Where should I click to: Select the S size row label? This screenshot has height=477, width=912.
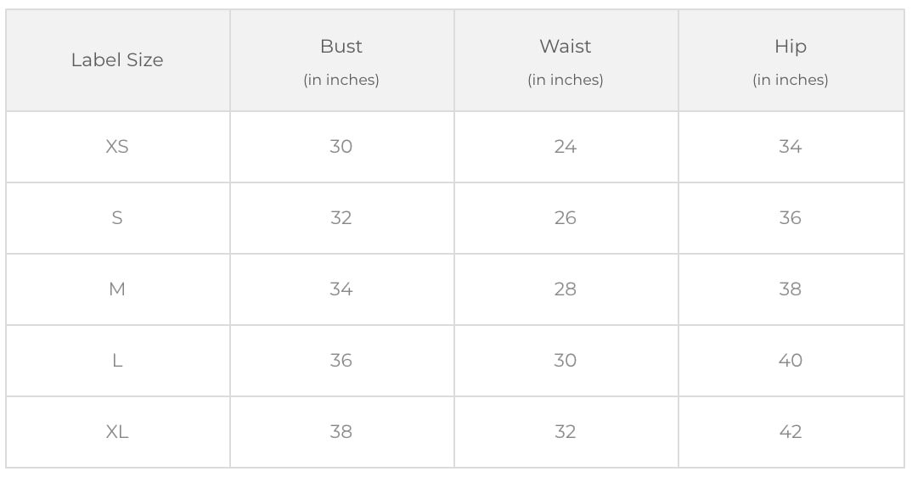click(117, 218)
